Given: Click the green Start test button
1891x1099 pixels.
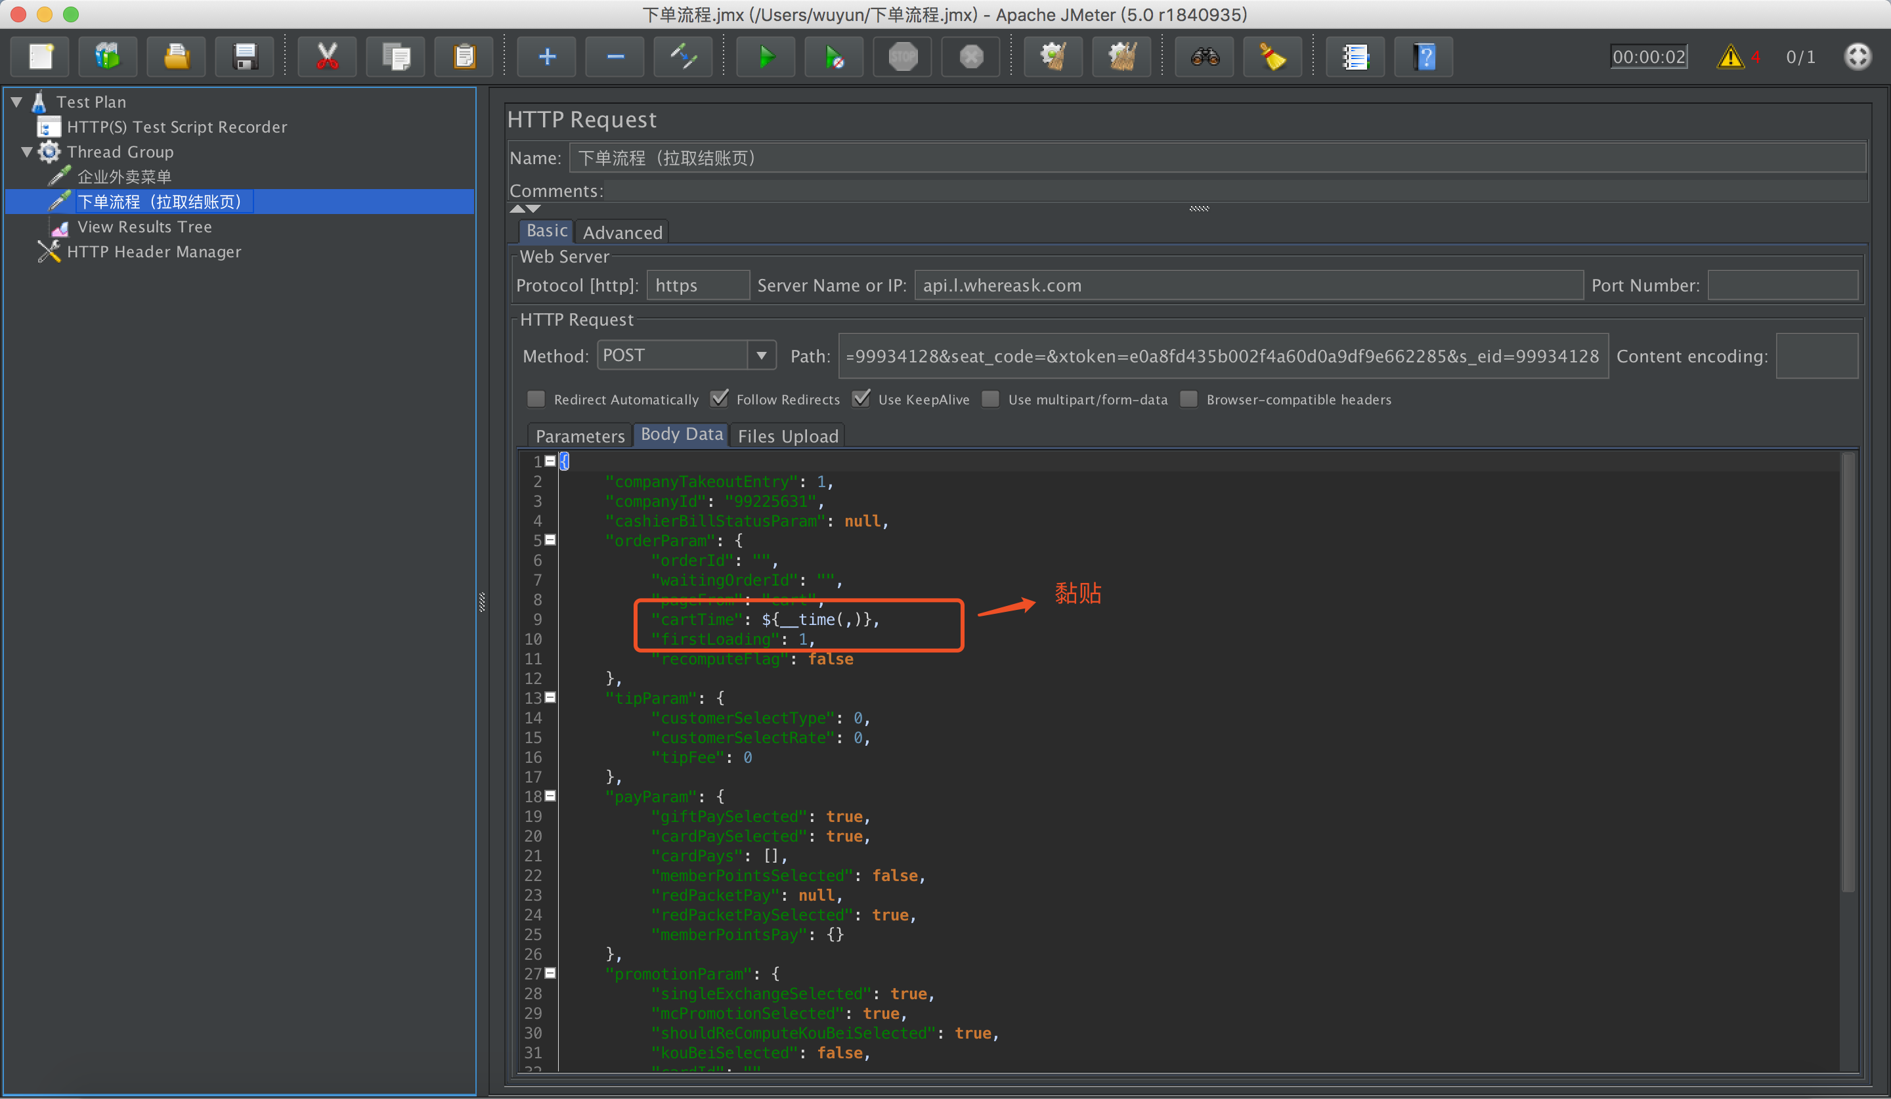Looking at the screenshot, I should point(766,57).
